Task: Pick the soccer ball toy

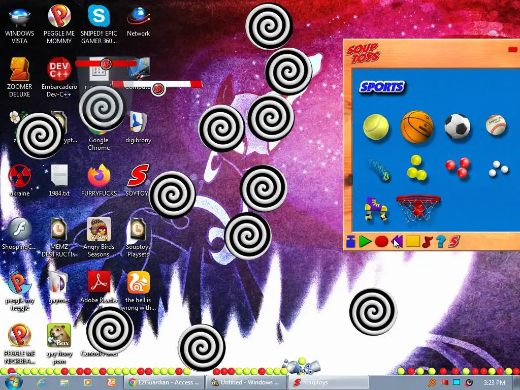Action: [x=458, y=126]
